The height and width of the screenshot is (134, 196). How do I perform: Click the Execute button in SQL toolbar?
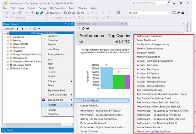coord(57,18)
